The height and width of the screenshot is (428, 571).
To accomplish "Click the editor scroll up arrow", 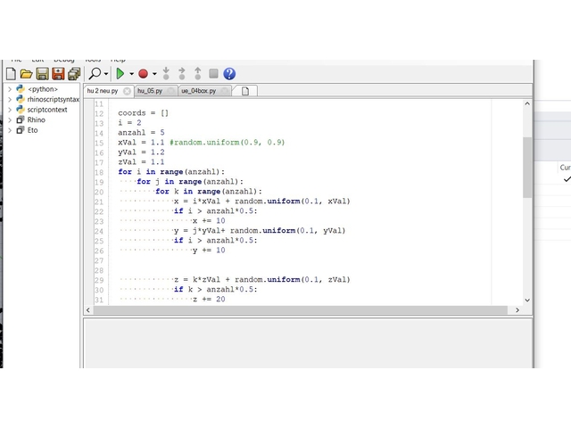I will coord(527,103).
